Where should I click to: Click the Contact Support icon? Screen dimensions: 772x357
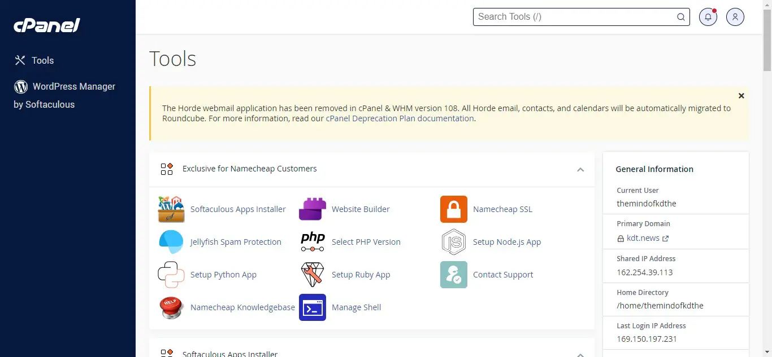[454, 275]
